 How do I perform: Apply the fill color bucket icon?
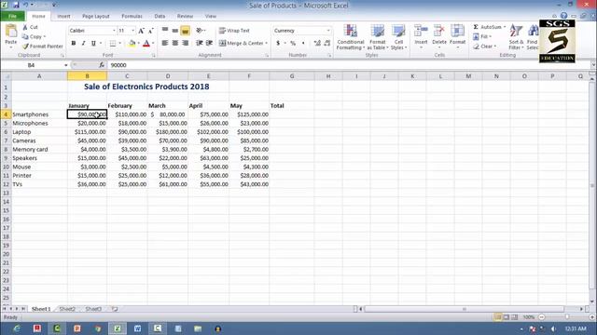coord(132,44)
